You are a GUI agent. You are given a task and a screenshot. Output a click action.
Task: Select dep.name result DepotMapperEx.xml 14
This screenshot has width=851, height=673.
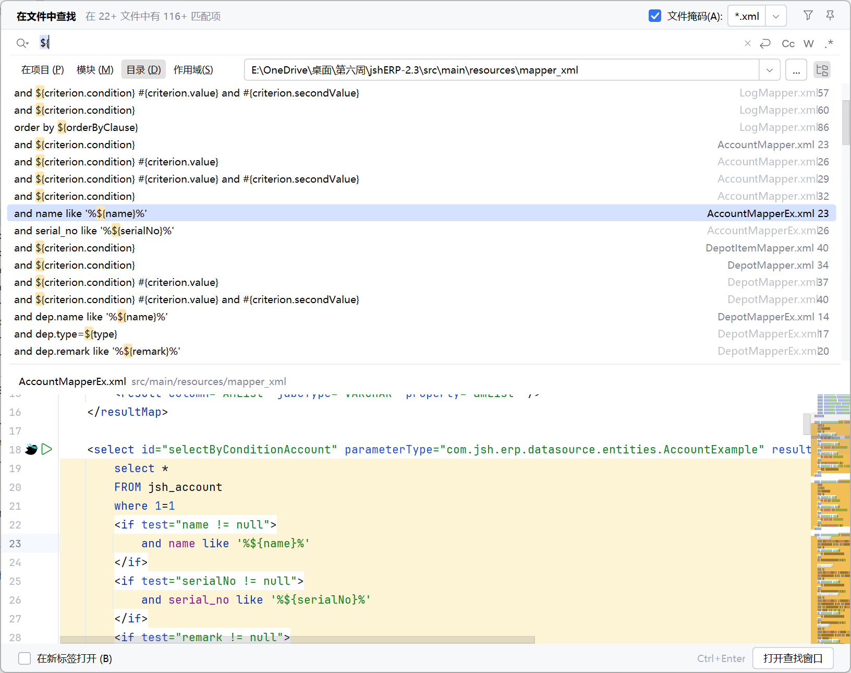pos(421,317)
